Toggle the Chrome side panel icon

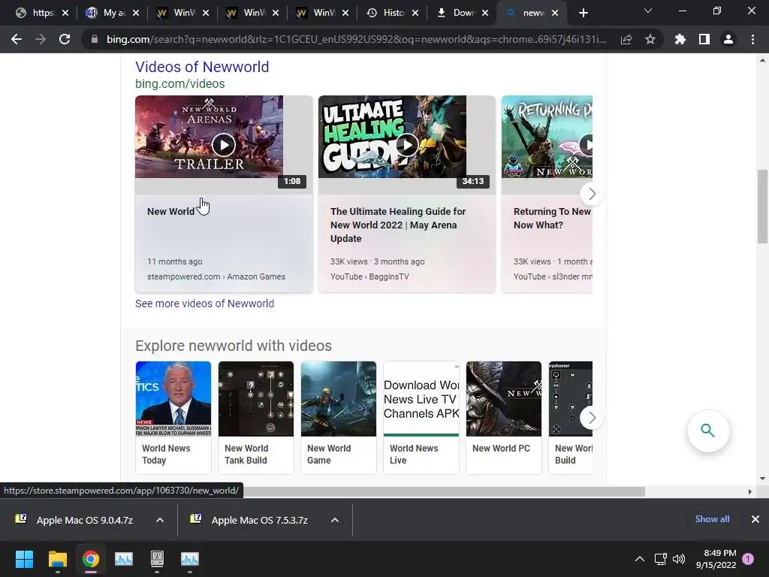(704, 39)
